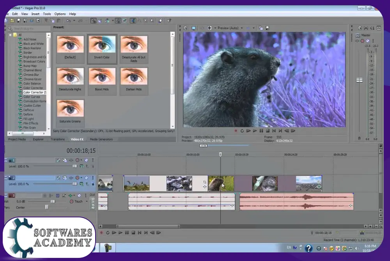Open Undo history dropdown arrow
The image size is (390, 261).
[x=74, y=21]
